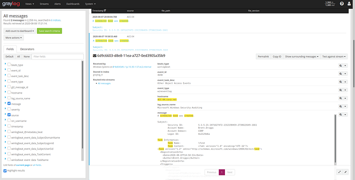The image size is (355, 180).
Task: Uncheck the source field checkbox
Action: 9,115
